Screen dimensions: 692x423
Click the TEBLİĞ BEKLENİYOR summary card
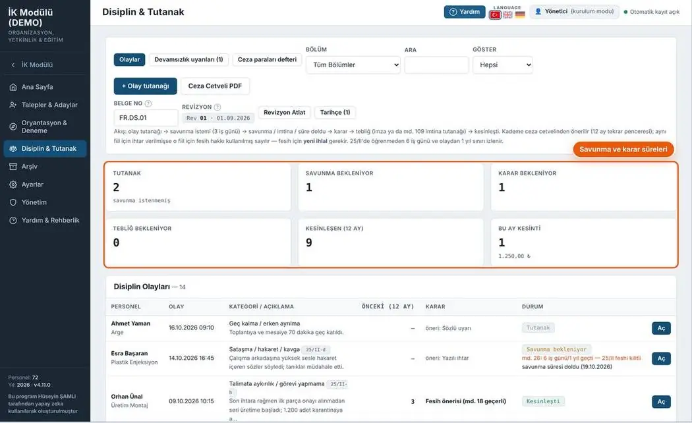coord(198,242)
